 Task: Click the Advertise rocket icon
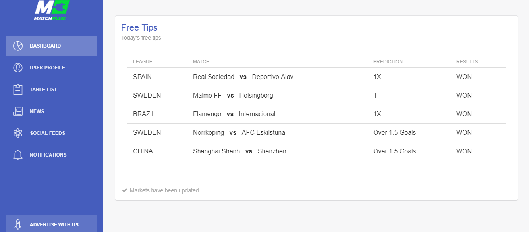tap(18, 224)
